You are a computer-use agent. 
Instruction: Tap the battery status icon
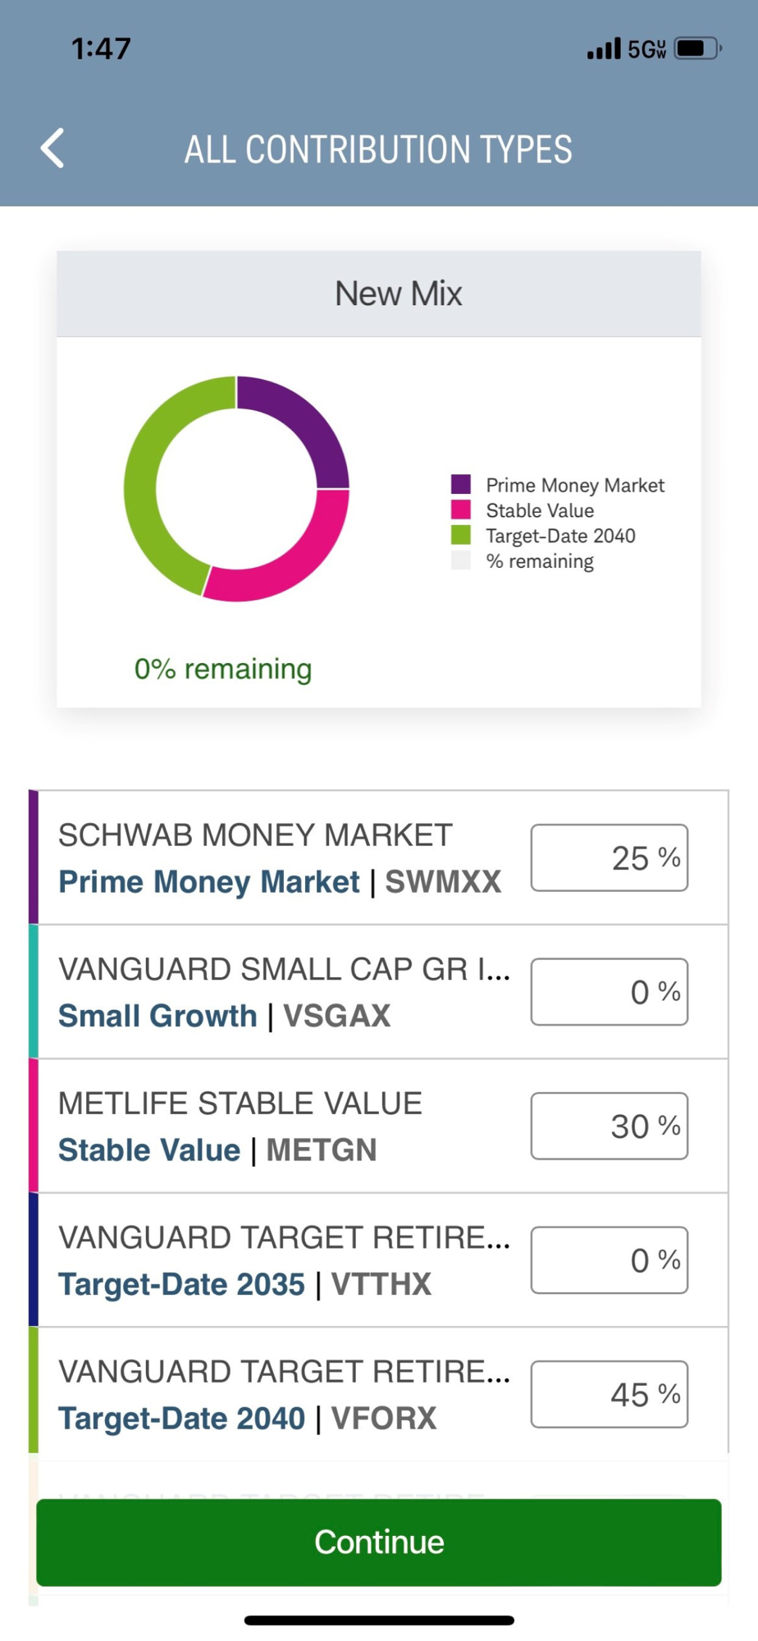(696, 48)
